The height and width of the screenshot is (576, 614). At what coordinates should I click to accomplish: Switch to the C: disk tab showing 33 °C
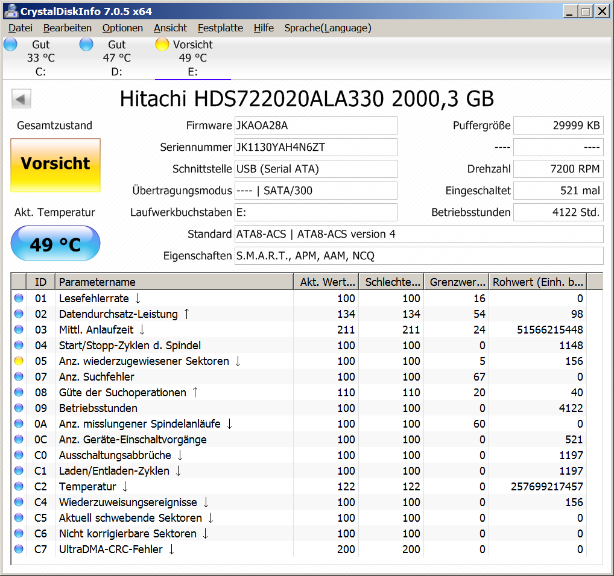(x=41, y=58)
